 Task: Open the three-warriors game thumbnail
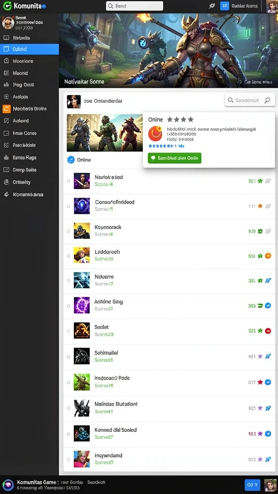(105, 133)
